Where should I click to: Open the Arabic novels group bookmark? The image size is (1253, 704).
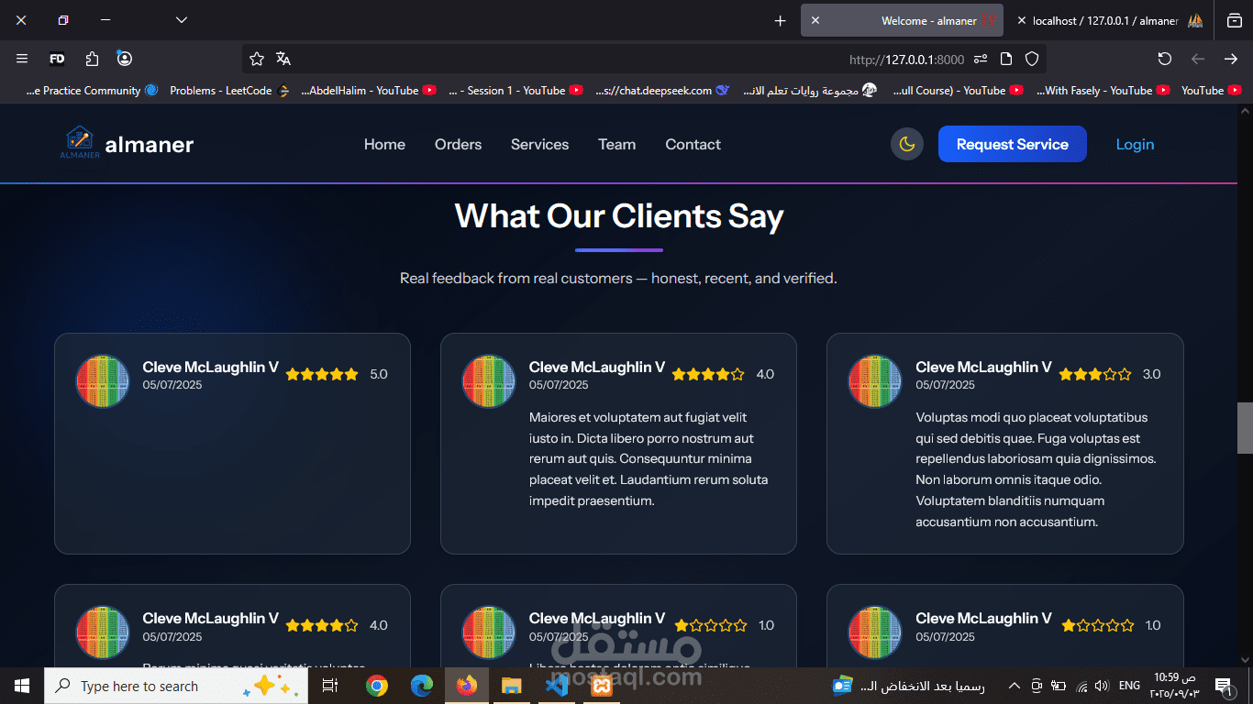(810, 90)
